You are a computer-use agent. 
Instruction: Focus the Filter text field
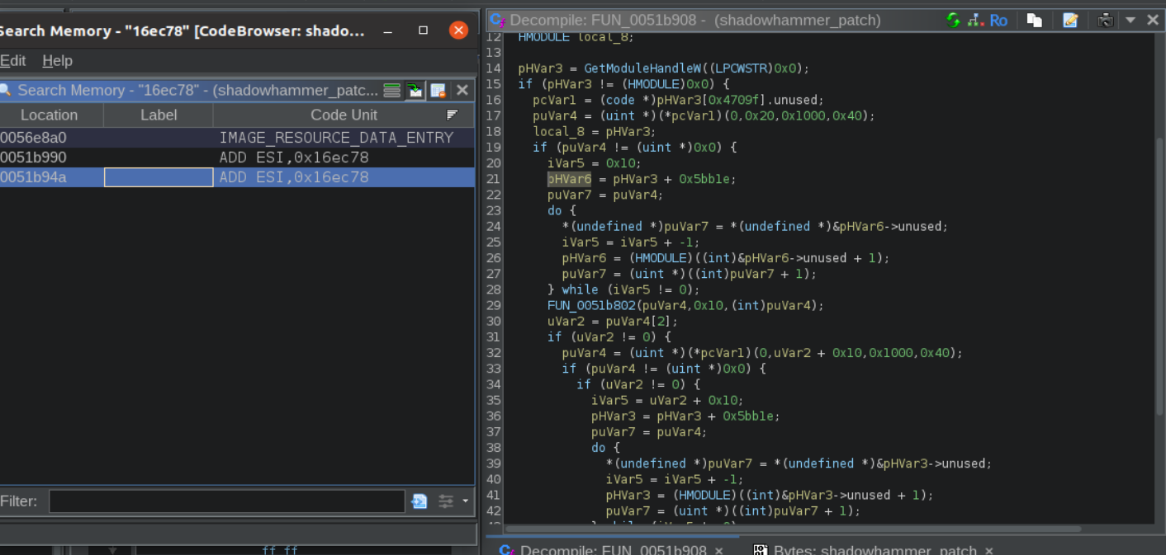226,501
